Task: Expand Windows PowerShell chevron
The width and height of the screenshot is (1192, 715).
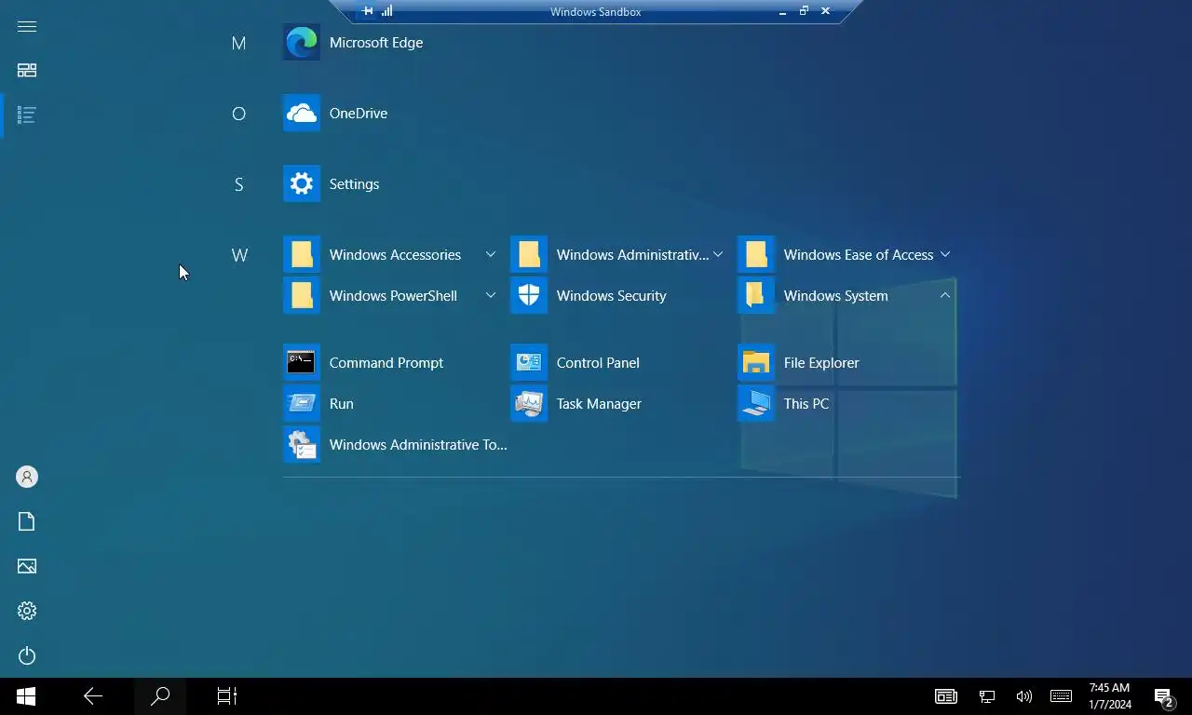Action: click(490, 296)
